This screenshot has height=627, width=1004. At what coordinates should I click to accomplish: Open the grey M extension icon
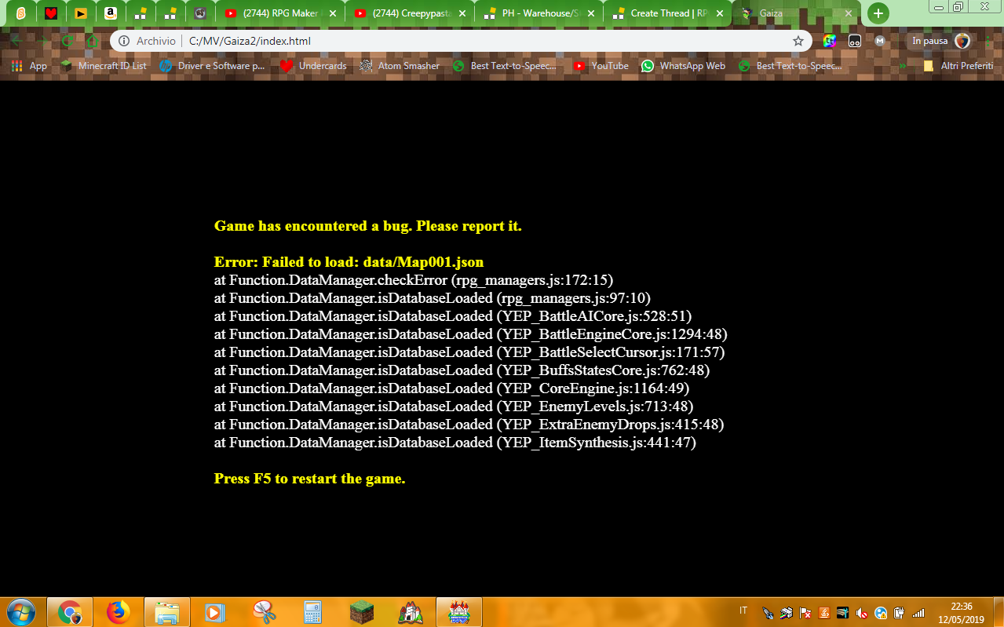click(880, 41)
